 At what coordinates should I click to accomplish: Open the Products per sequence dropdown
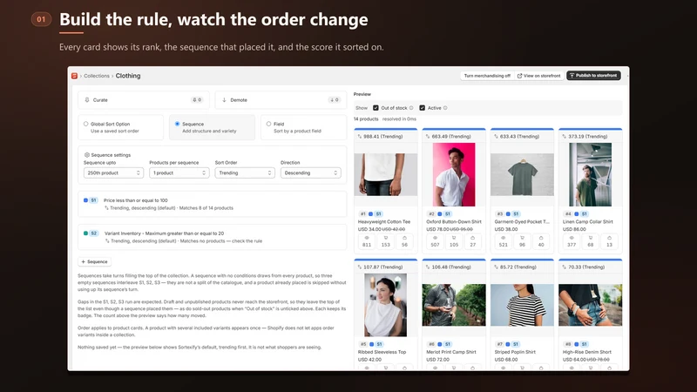pos(179,172)
